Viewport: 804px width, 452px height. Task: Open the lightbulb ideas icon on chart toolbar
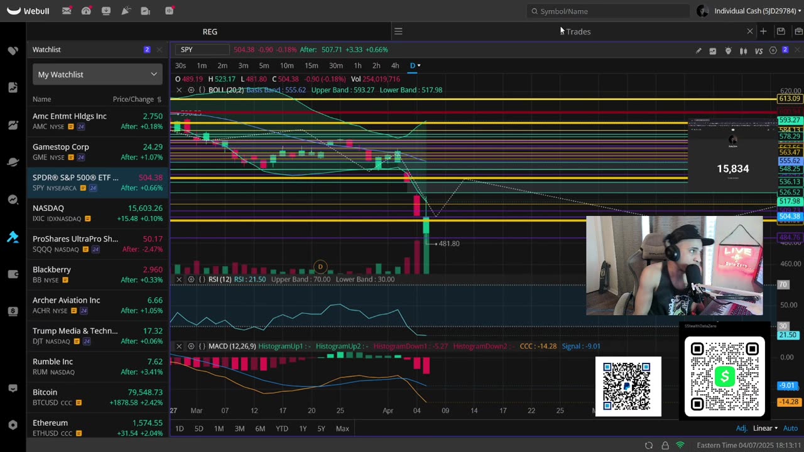point(728,51)
